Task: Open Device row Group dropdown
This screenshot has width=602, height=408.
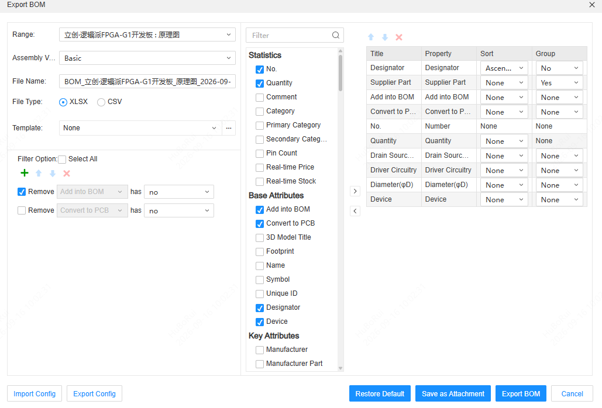Action: (559, 199)
